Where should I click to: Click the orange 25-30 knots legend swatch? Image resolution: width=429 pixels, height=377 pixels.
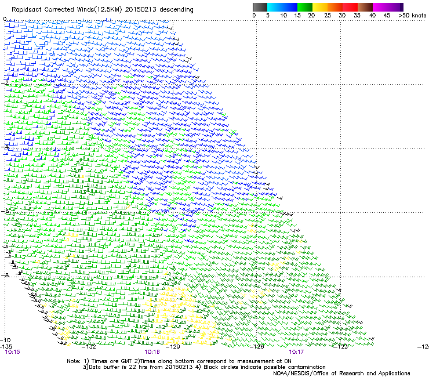pos(335,7)
